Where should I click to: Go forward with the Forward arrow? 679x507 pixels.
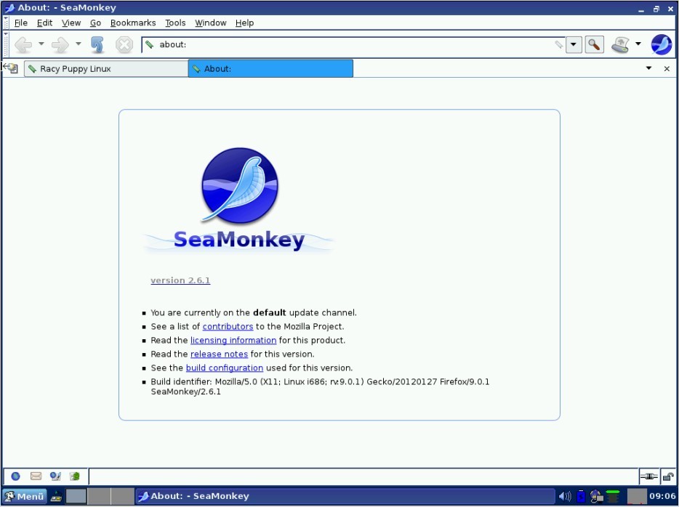tap(60, 44)
